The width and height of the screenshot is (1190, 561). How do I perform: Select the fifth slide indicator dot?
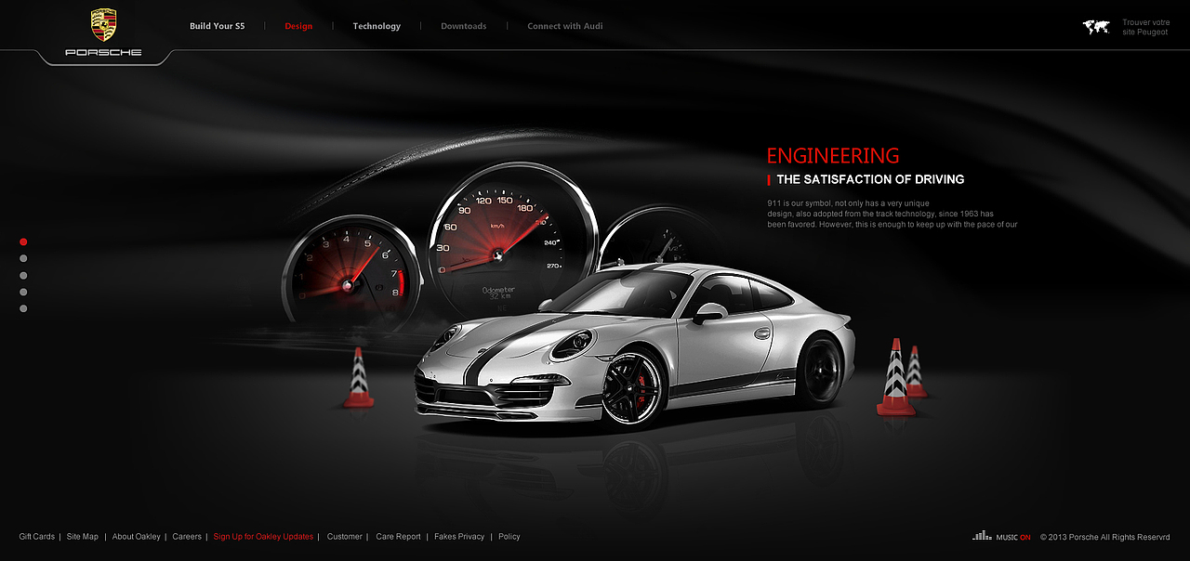point(23,308)
